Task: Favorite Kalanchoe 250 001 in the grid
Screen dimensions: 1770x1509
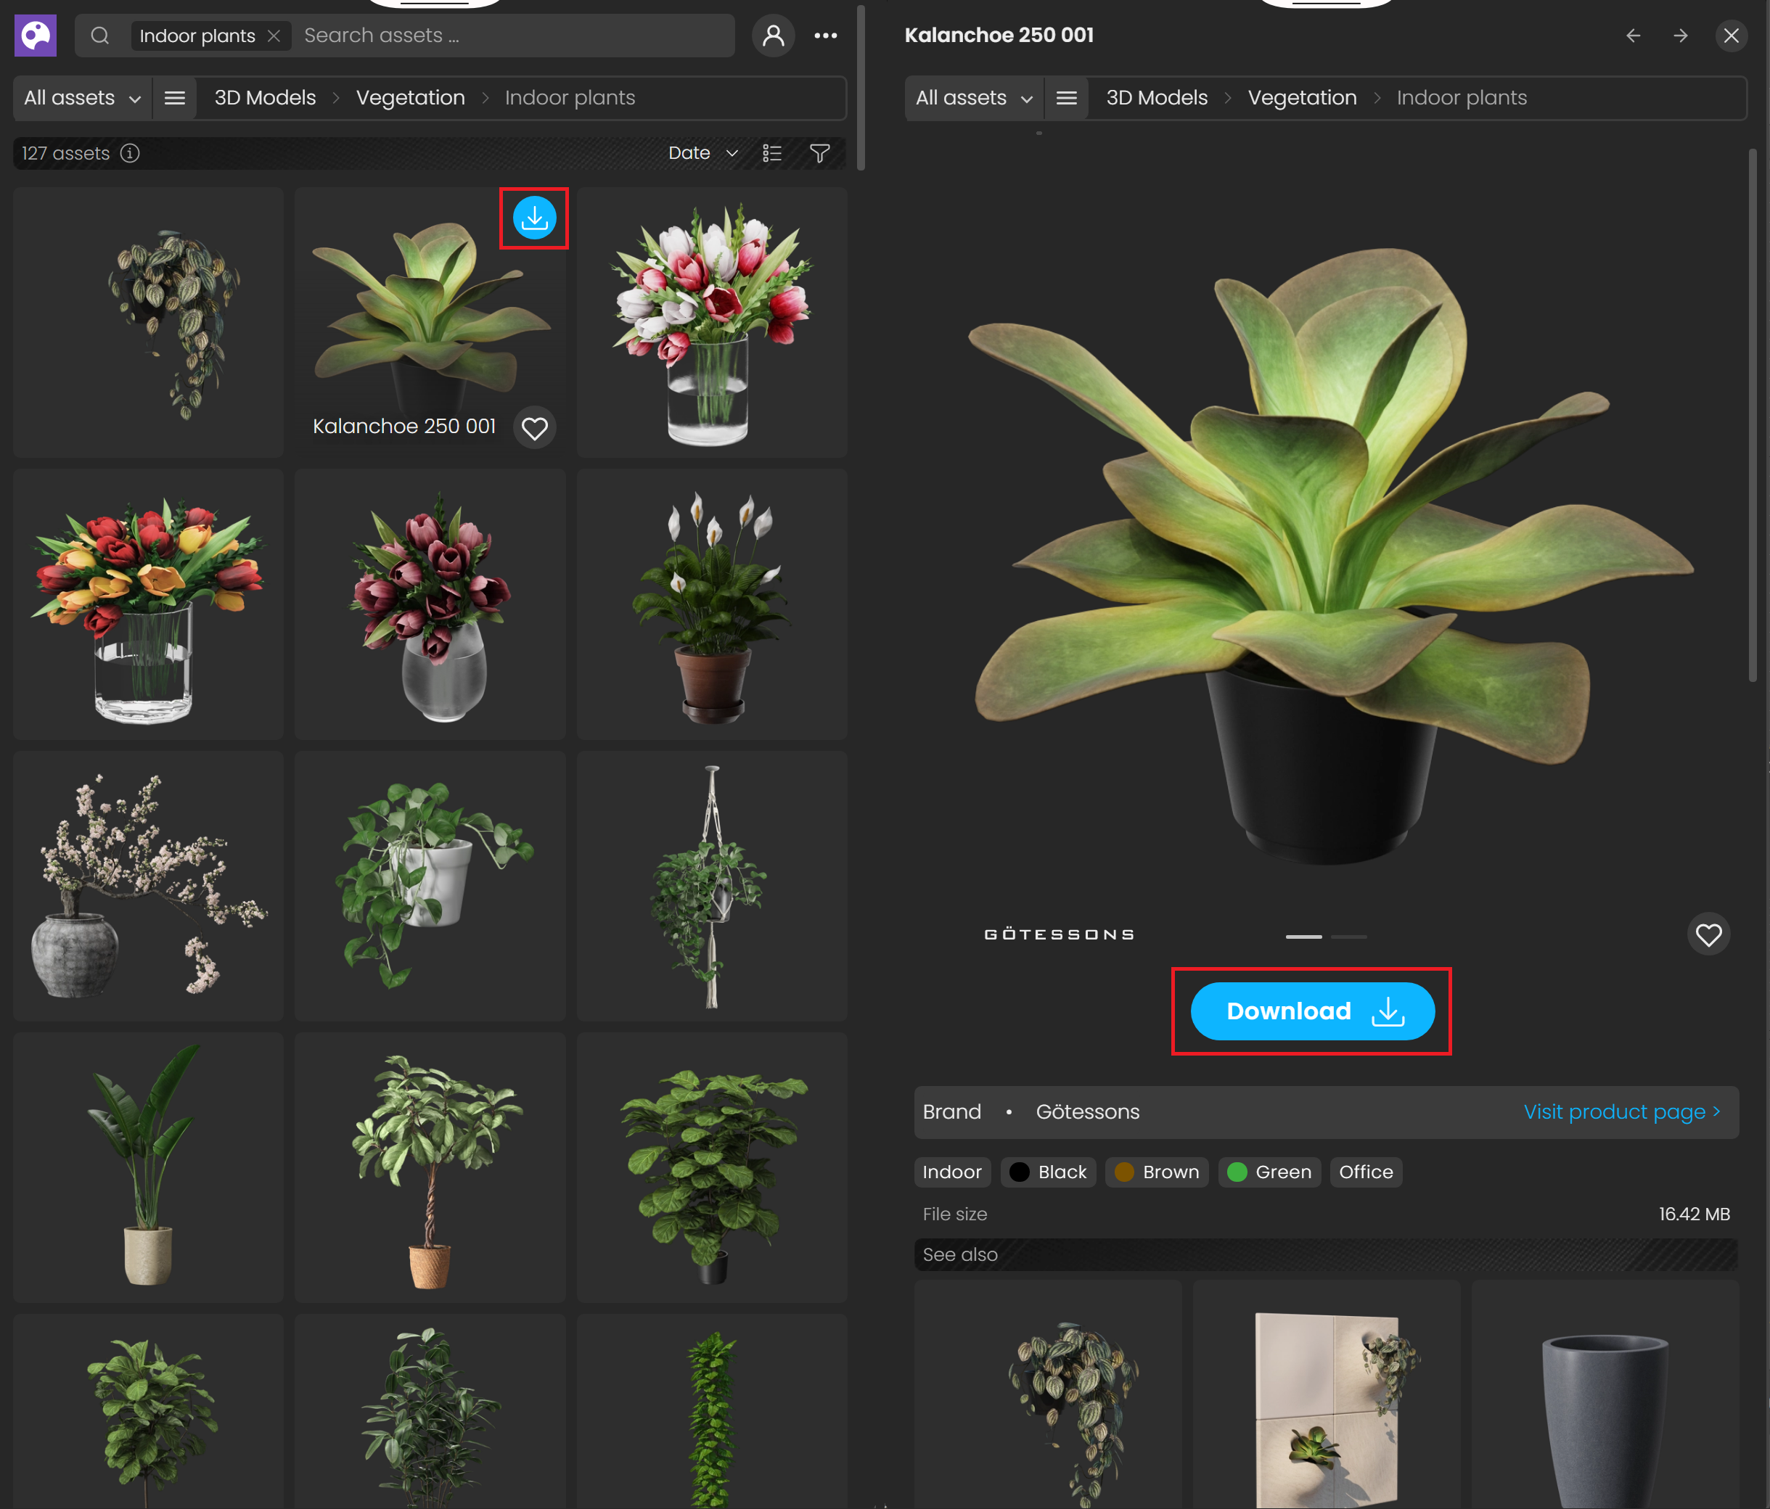Action: tap(535, 428)
